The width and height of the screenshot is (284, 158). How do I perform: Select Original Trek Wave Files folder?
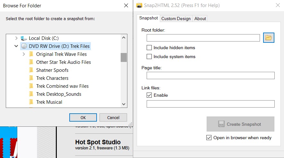pyautogui.click(x=61, y=54)
